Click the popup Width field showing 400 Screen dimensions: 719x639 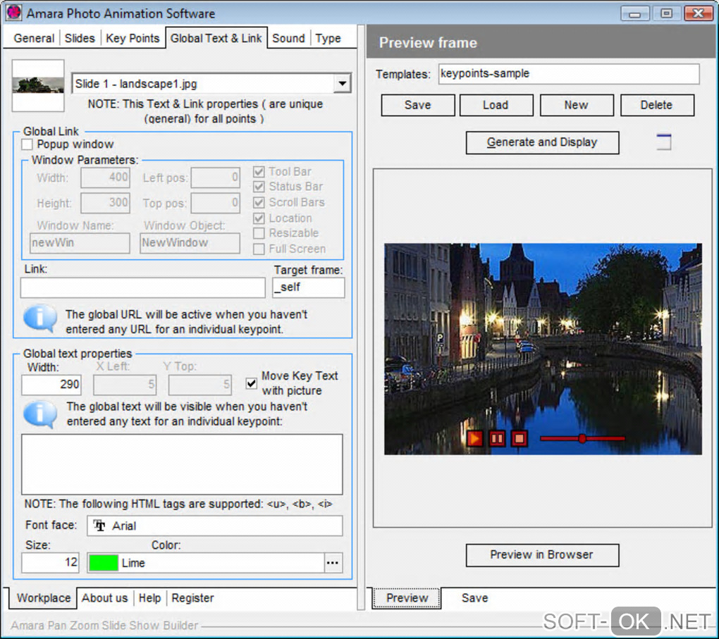[106, 178]
